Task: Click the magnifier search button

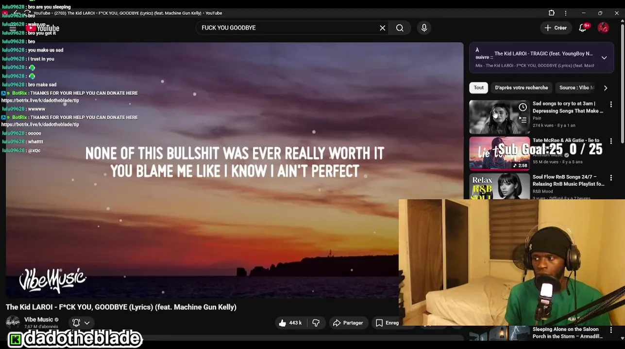Action: (400, 28)
